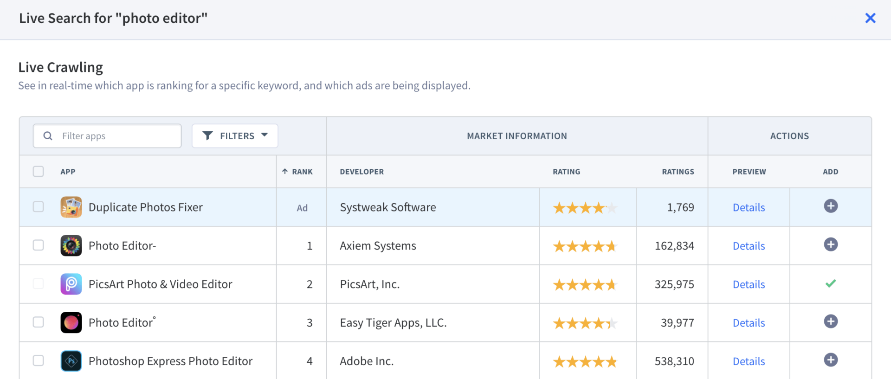Click the star rating for PicsArt, Inc.
Viewport: 891px width, 379px height.
[x=585, y=285]
